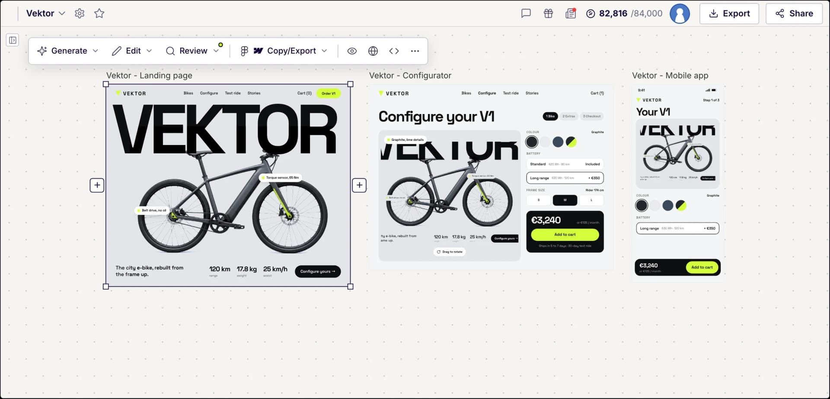Click the gift box icon
830x399 pixels.
pos(548,13)
